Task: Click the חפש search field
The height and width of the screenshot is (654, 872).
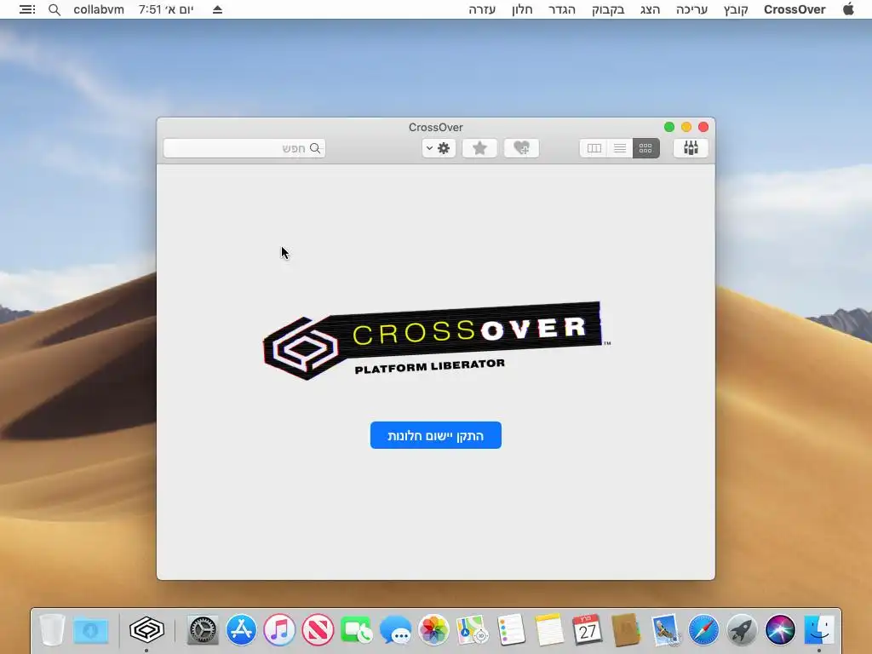Action: pyautogui.click(x=244, y=148)
